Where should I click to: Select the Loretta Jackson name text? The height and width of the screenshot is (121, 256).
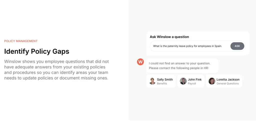point(228,79)
